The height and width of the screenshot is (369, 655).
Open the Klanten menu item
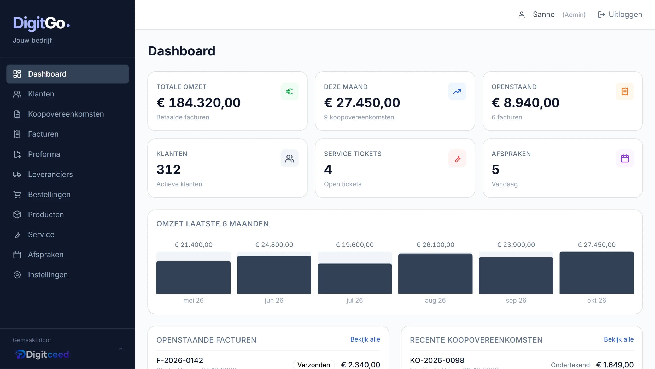[x=67, y=94]
